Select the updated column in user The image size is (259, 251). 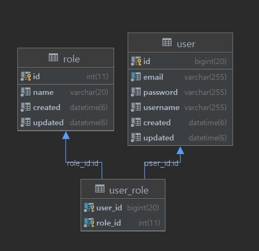click(x=158, y=138)
